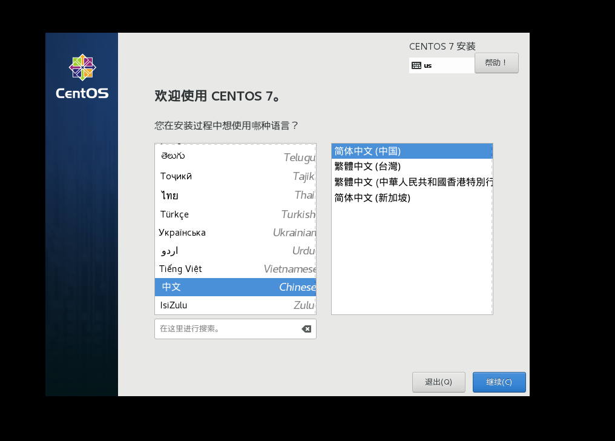
Task: Select 中文 Chinese language row
Action: [x=235, y=287]
